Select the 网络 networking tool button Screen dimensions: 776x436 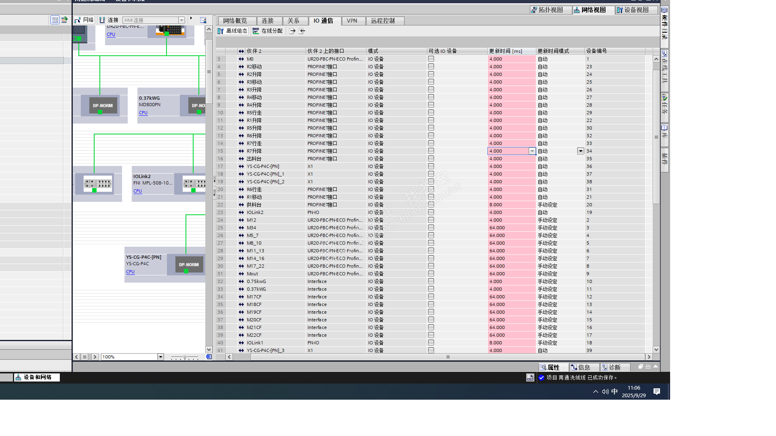tap(84, 20)
